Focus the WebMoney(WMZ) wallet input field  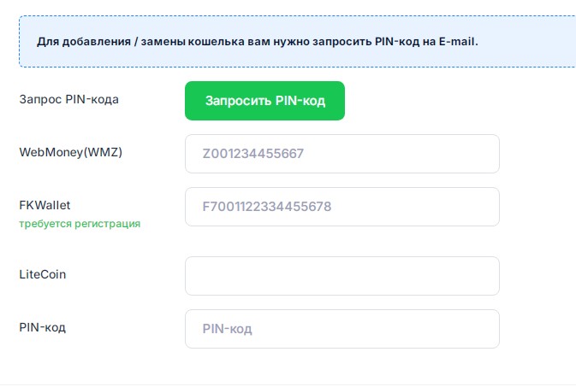(341, 154)
